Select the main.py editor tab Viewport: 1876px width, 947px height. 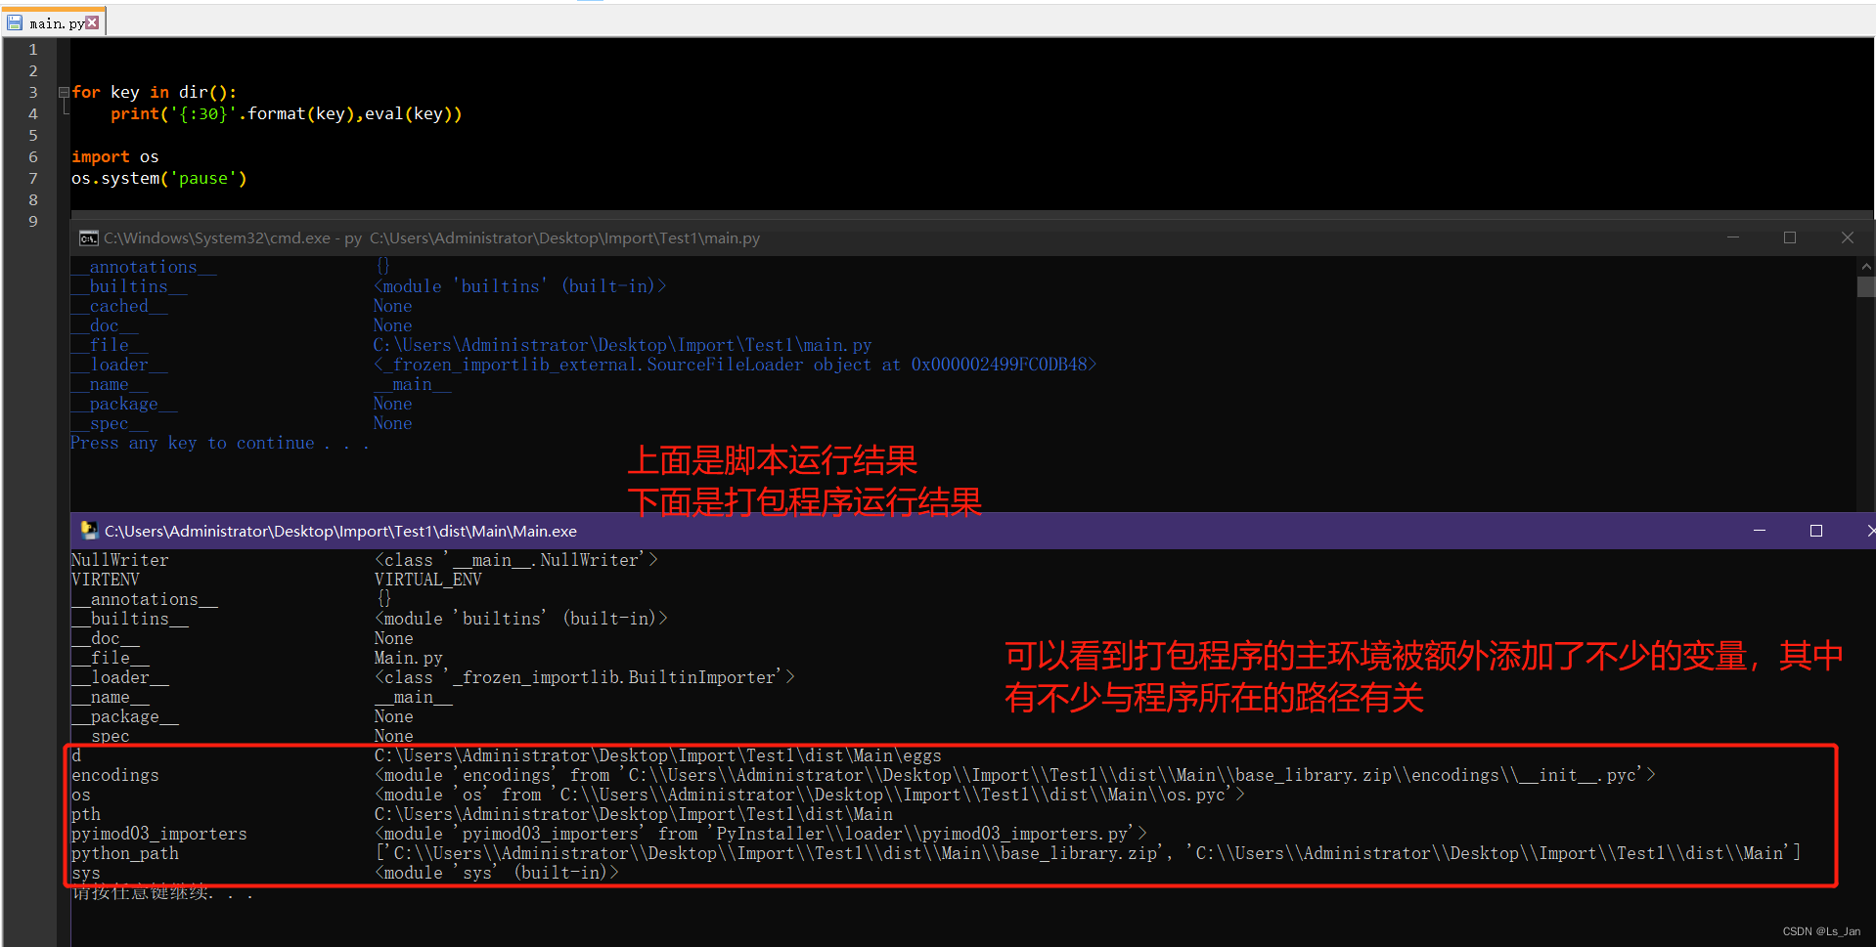54,21
